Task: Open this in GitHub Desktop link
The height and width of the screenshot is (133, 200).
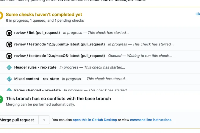Action: 95,120
